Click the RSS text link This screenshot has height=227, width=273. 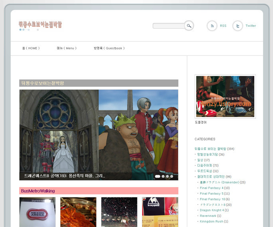[x=223, y=26]
